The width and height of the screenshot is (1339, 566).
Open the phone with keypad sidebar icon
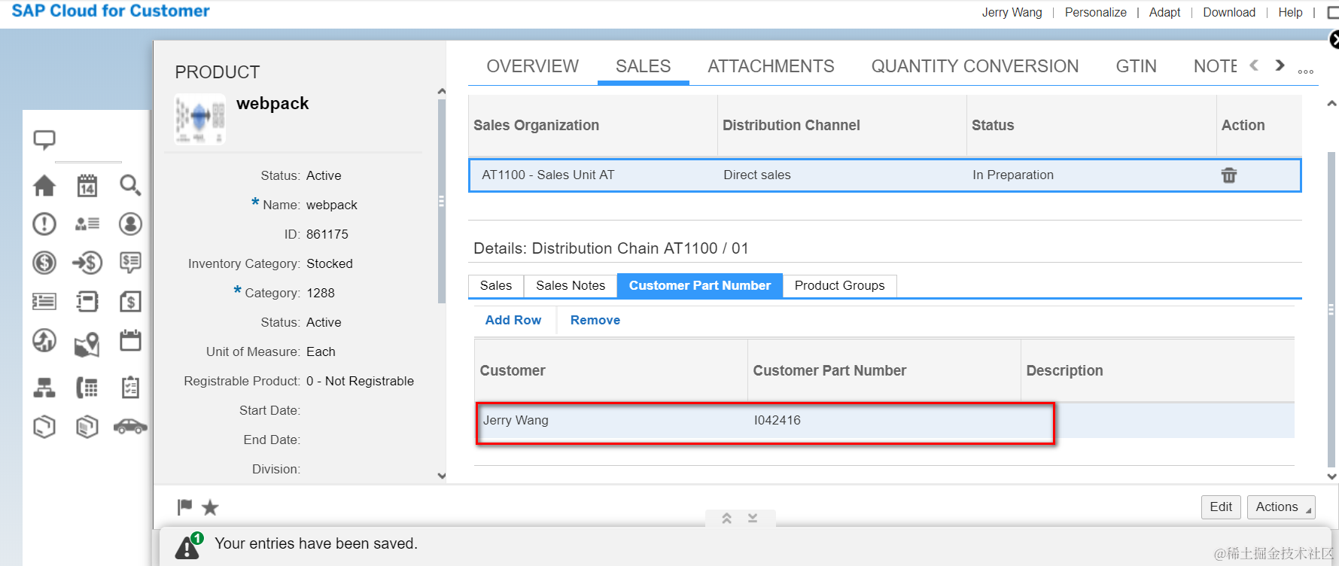point(87,388)
